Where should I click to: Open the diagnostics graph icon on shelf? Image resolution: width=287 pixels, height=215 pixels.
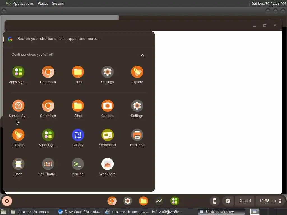(x=159, y=201)
